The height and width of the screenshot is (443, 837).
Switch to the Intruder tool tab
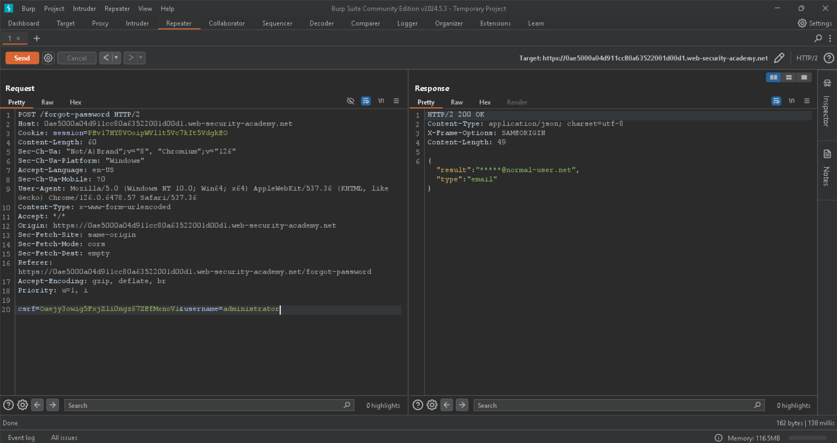pyautogui.click(x=137, y=24)
